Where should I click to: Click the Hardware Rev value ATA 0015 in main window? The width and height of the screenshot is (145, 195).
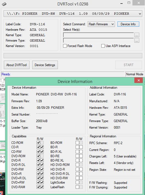(x=39, y=30)
